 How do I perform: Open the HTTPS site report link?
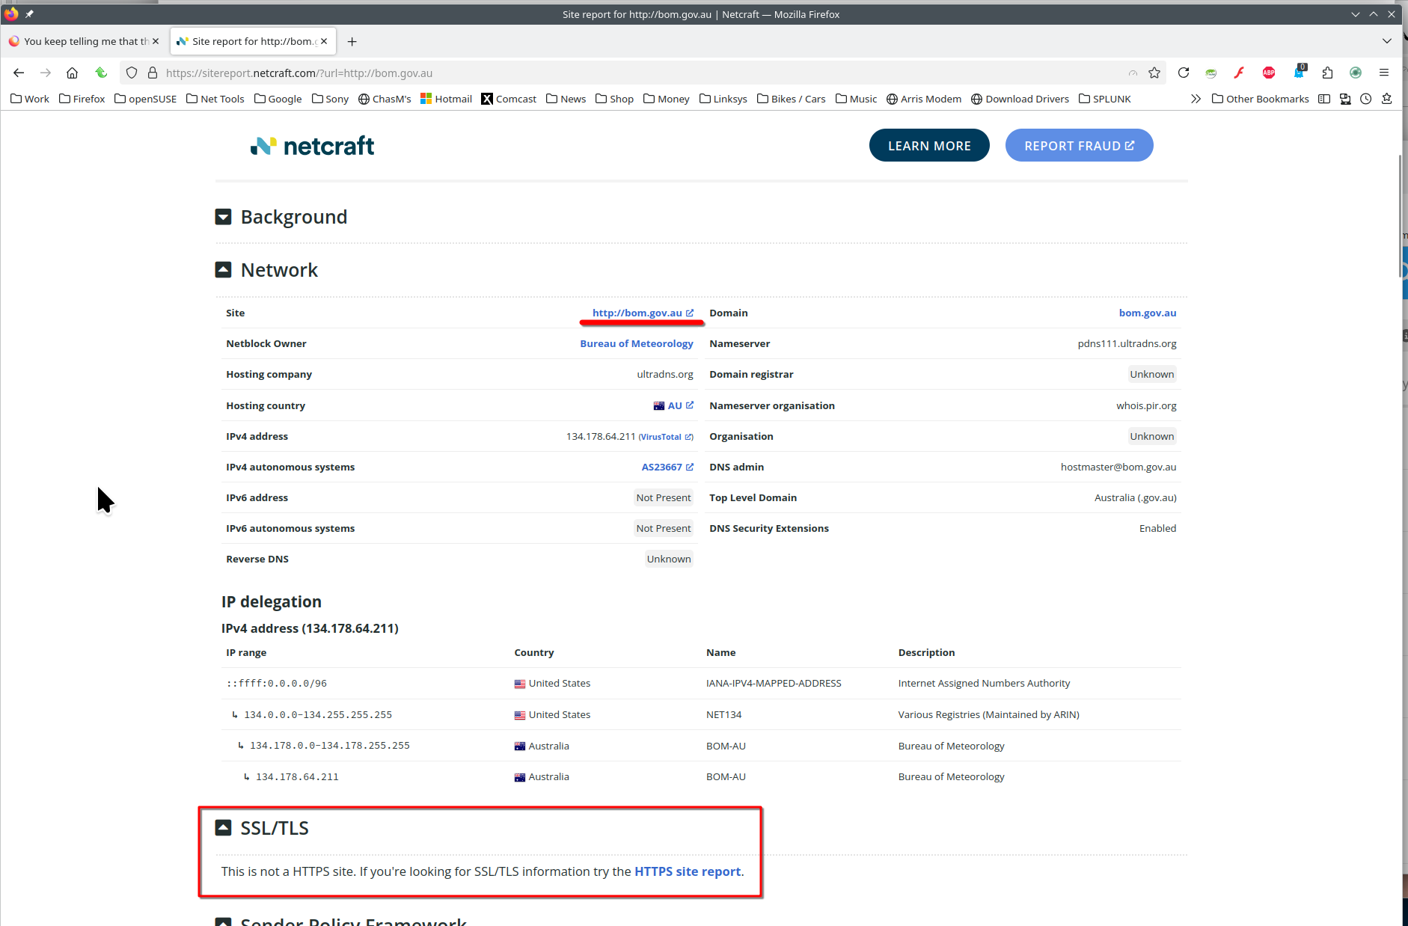click(x=688, y=871)
